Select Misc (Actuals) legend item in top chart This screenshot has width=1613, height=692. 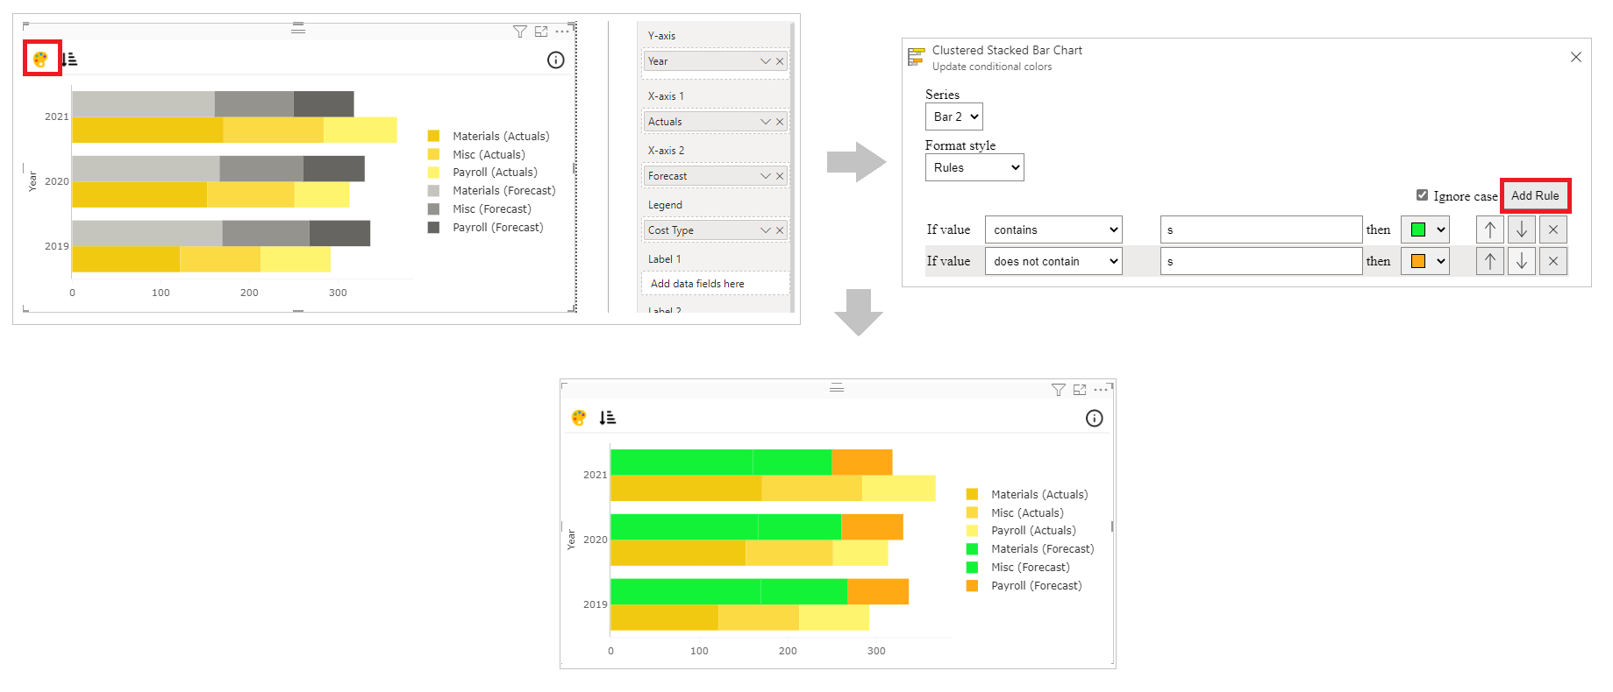477,154
